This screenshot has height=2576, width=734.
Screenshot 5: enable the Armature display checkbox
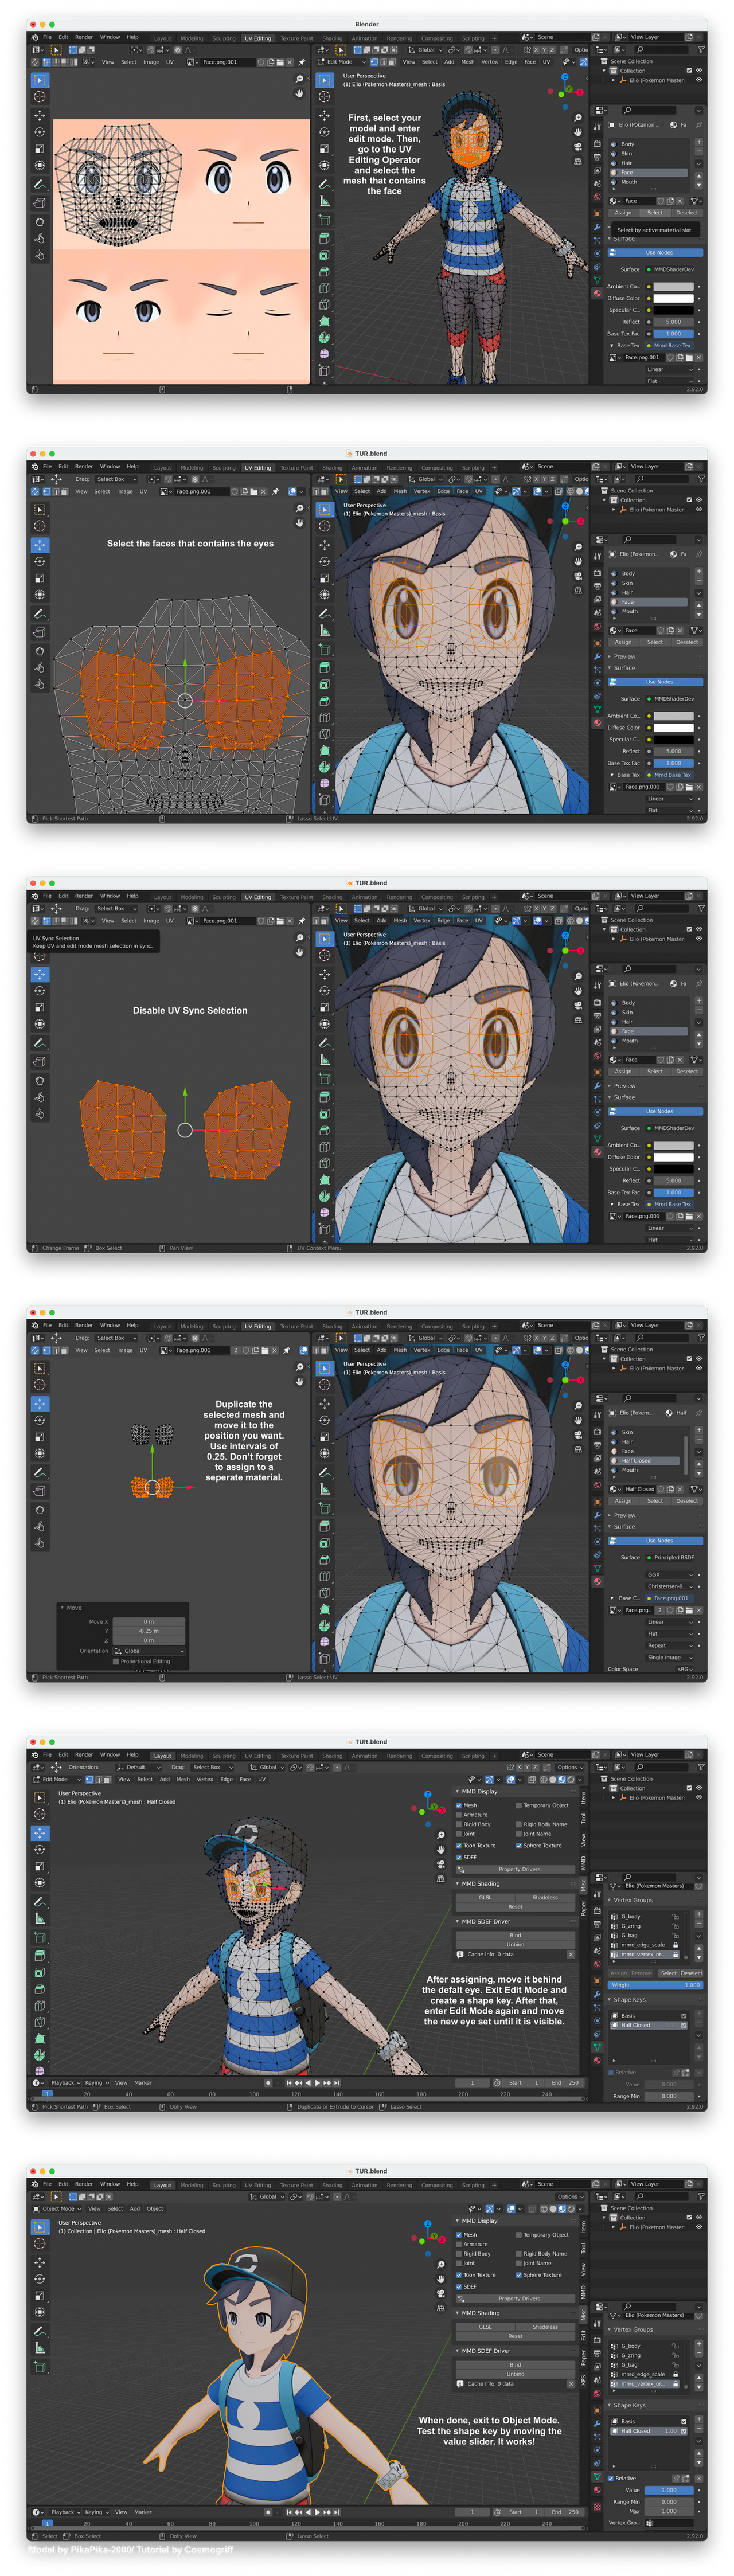tap(459, 1814)
